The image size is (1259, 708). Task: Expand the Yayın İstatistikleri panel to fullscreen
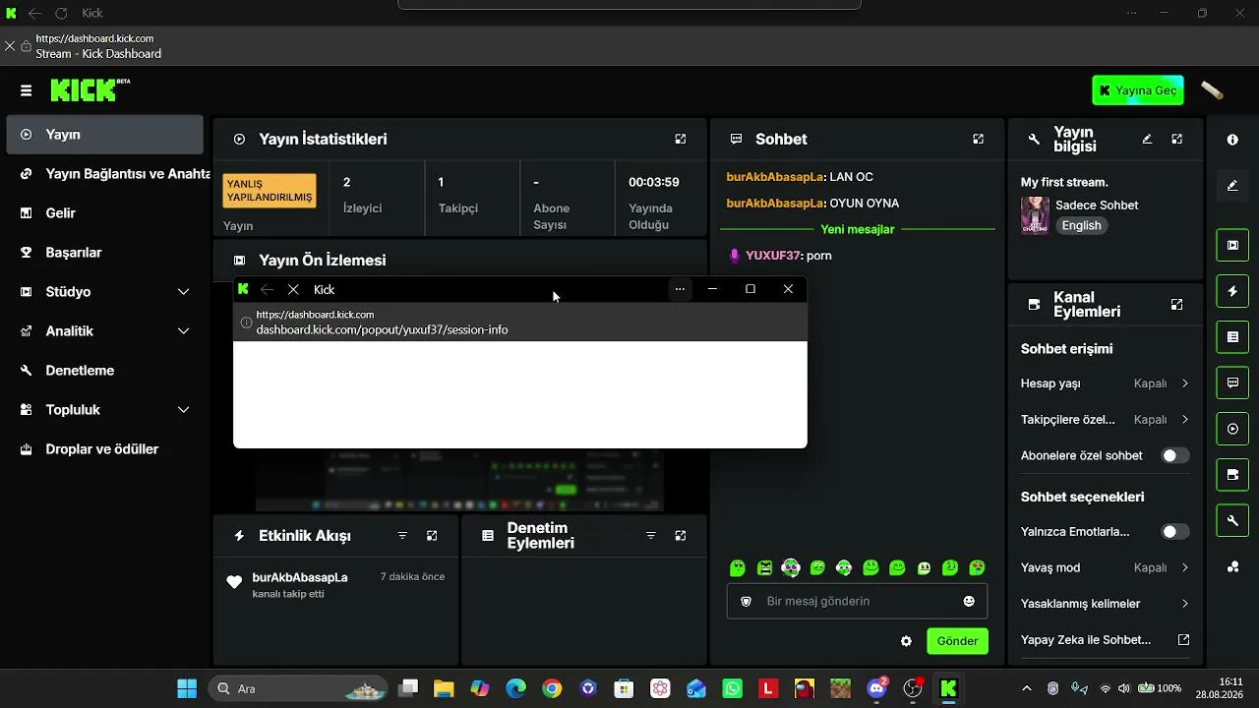(x=681, y=140)
